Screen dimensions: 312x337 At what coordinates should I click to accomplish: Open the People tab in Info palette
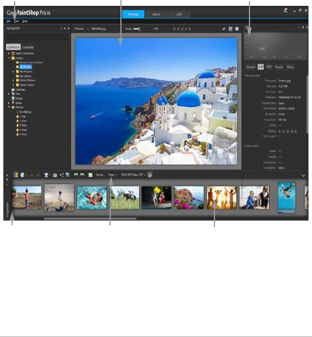(279, 67)
